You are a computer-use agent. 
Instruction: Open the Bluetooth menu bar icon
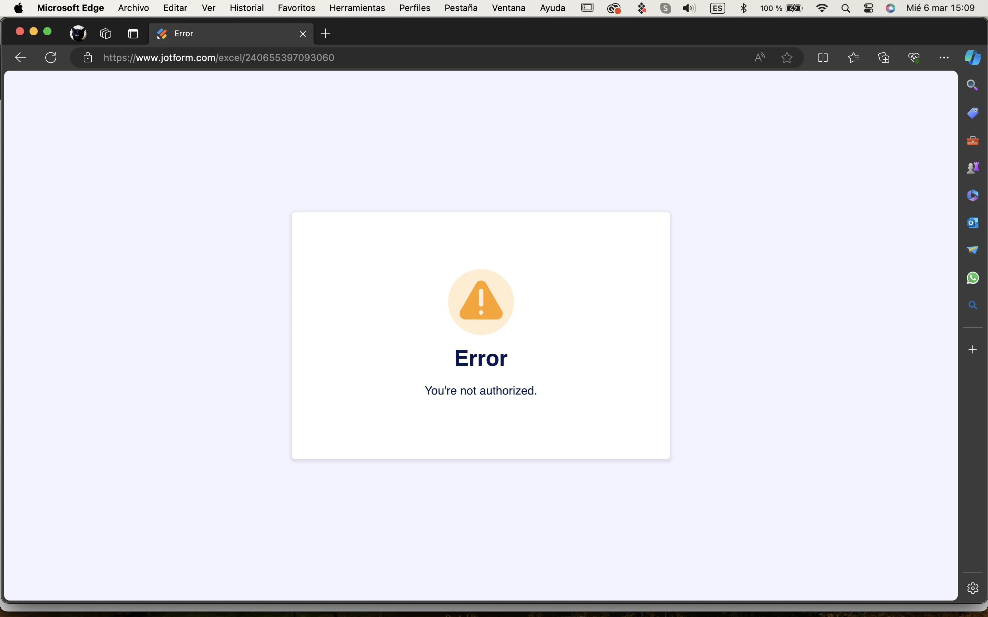click(x=743, y=8)
